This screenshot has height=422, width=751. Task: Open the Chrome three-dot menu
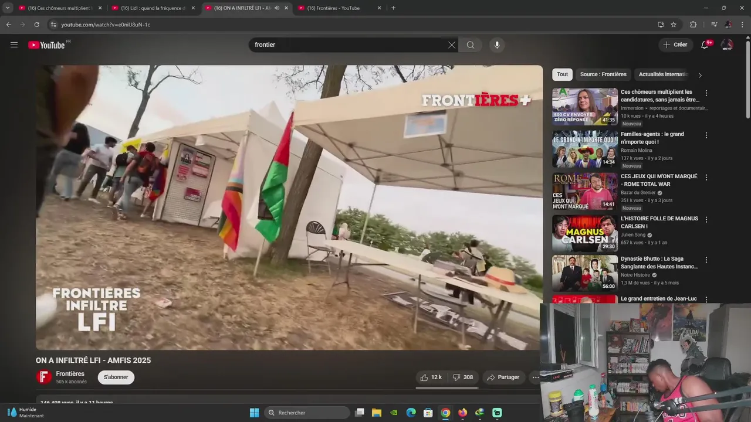pyautogui.click(x=743, y=25)
